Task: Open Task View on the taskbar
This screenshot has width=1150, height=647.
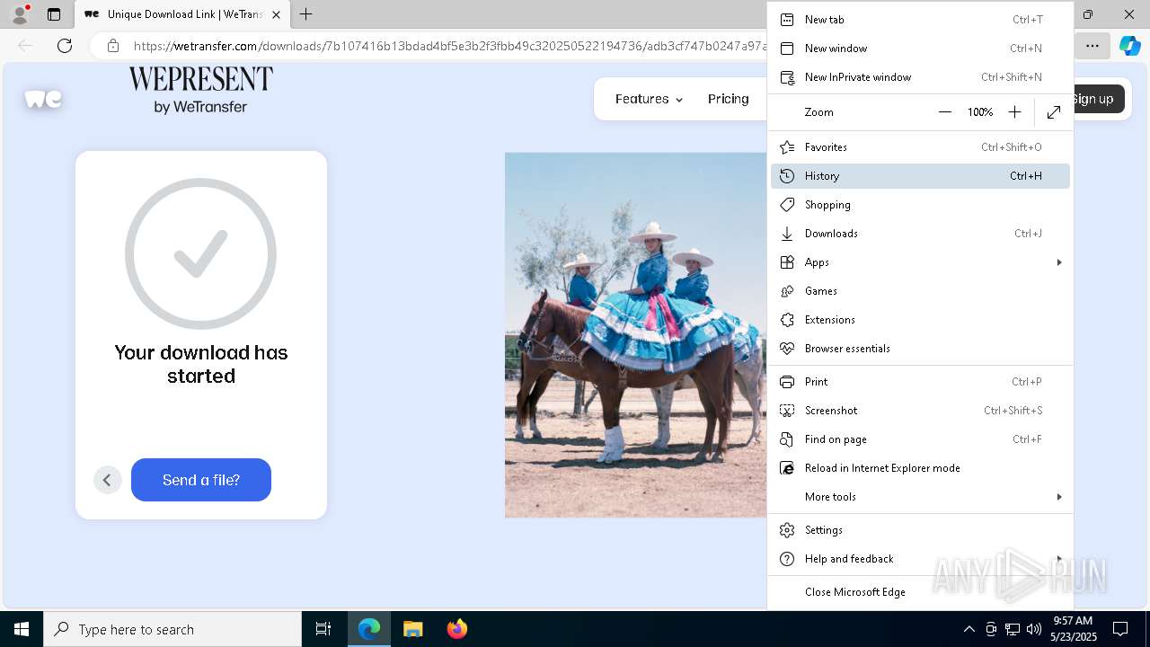Action: click(323, 629)
